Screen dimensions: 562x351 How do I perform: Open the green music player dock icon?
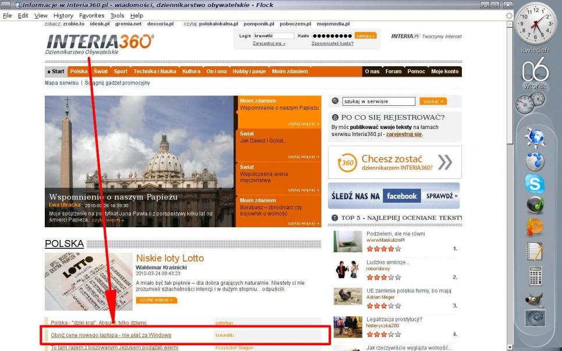tap(535, 205)
